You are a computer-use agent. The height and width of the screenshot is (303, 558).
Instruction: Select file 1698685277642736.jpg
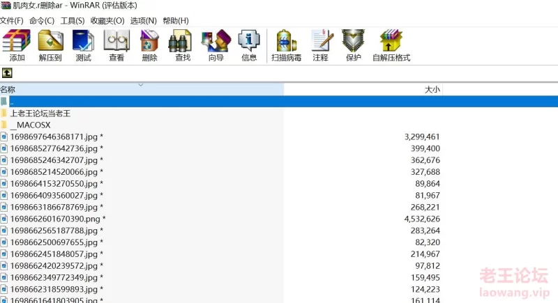coord(56,148)
